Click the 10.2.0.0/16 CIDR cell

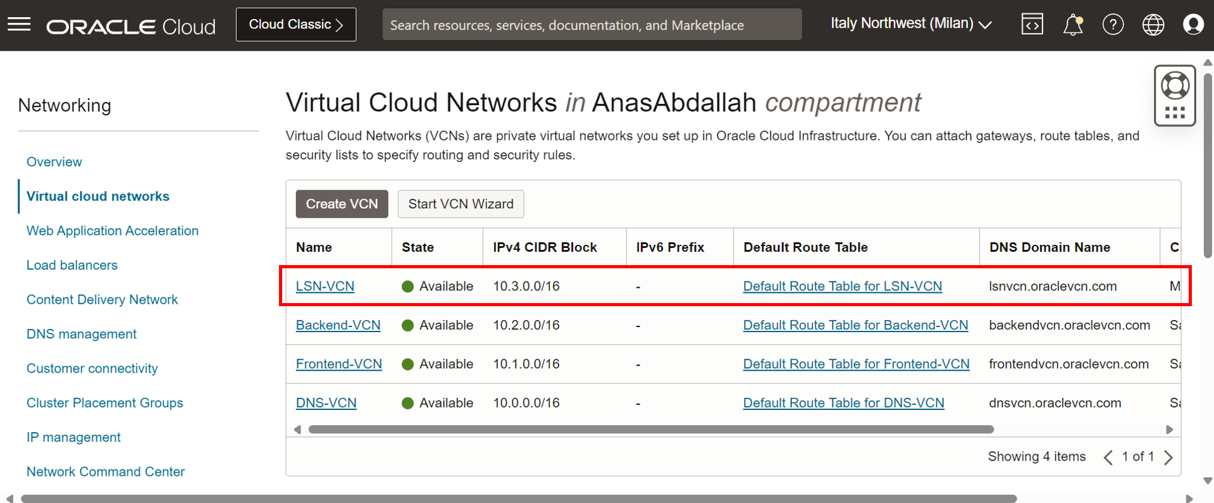point(526,325)
